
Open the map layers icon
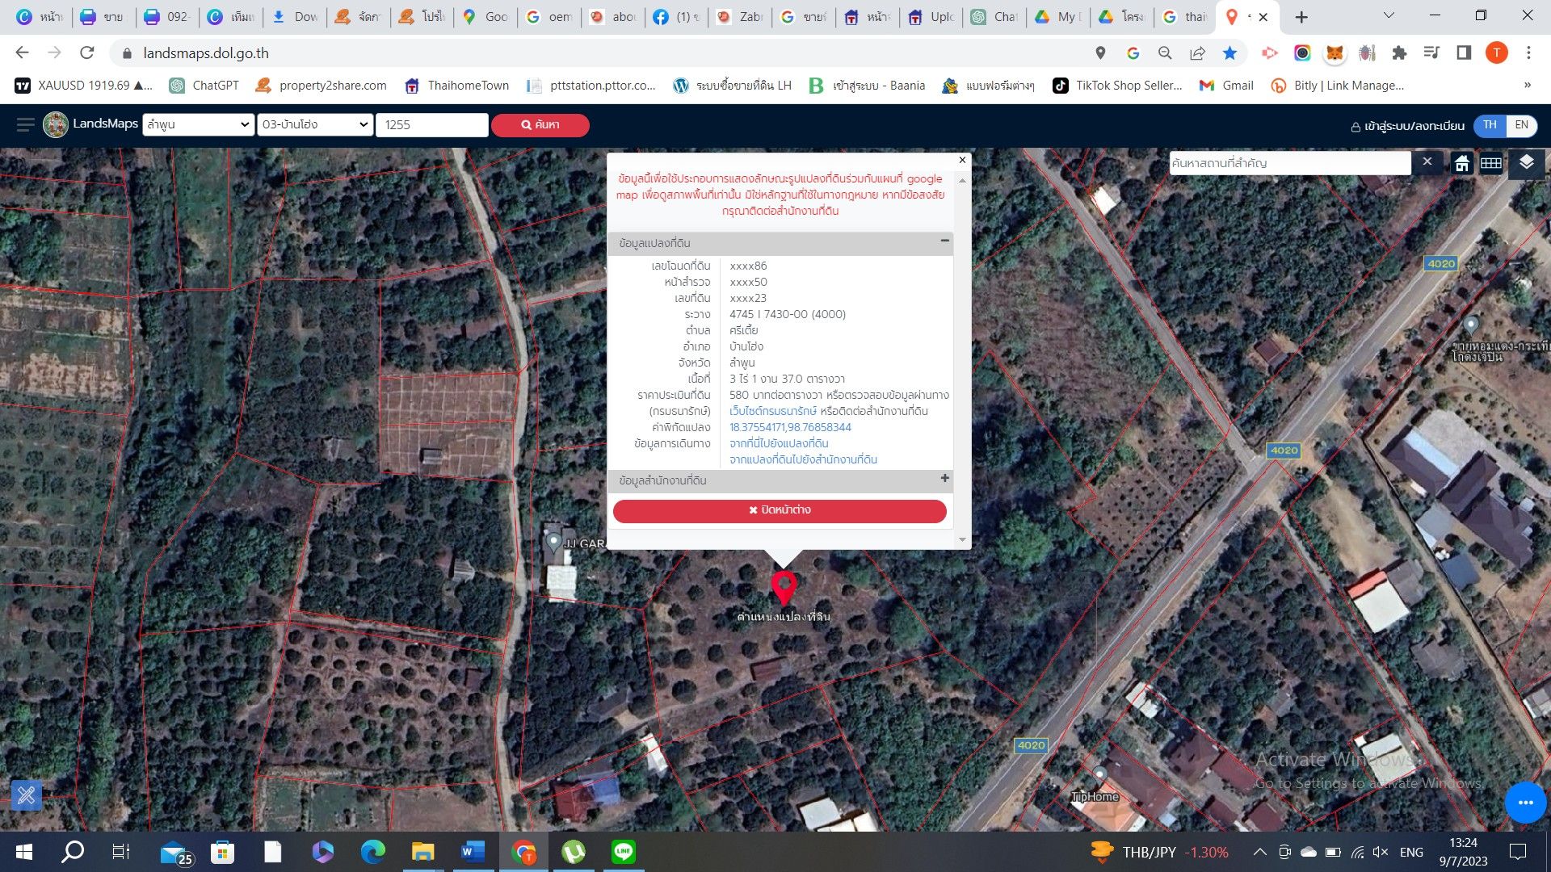point(1525,162)
